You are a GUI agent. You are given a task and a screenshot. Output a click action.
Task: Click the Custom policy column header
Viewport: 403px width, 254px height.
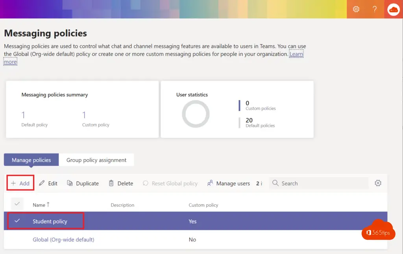(x=203, y=205)
